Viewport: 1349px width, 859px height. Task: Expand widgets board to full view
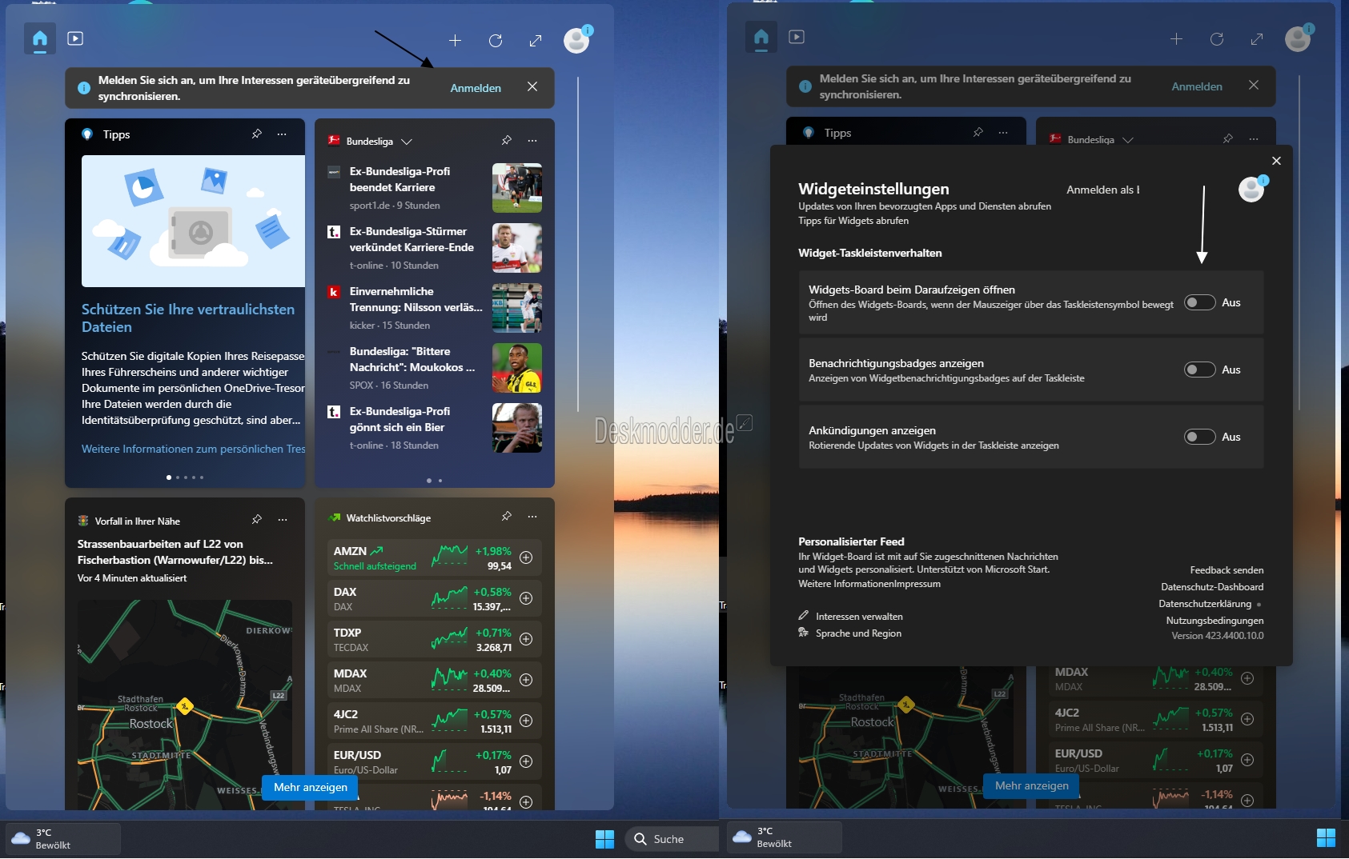(536, 40)
